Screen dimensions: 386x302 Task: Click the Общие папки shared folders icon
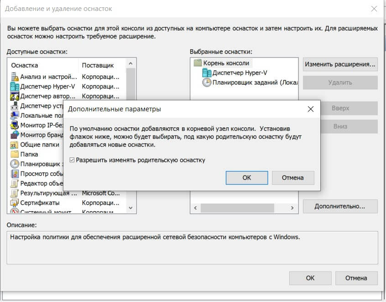pos(15,145)
